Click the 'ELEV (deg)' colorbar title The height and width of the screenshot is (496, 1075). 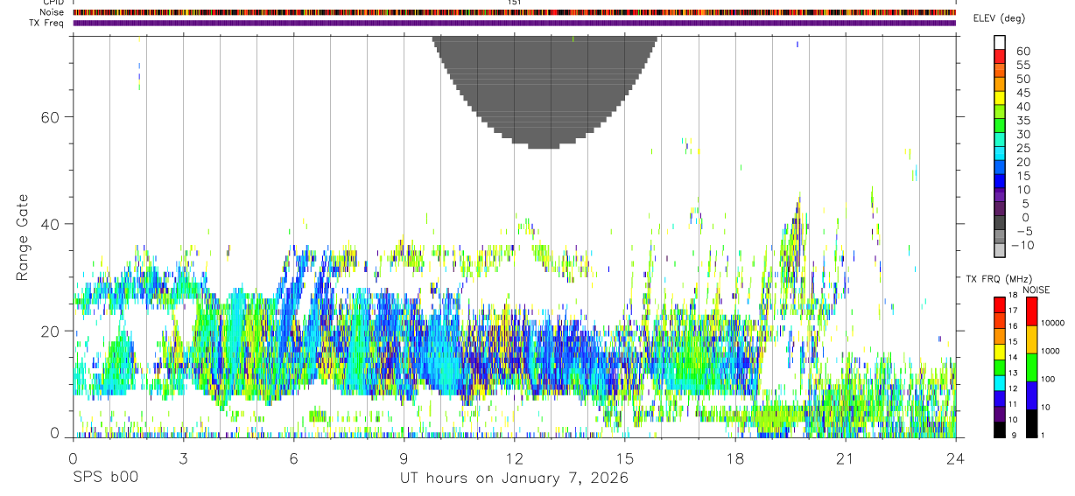click(x=999, y=19)
